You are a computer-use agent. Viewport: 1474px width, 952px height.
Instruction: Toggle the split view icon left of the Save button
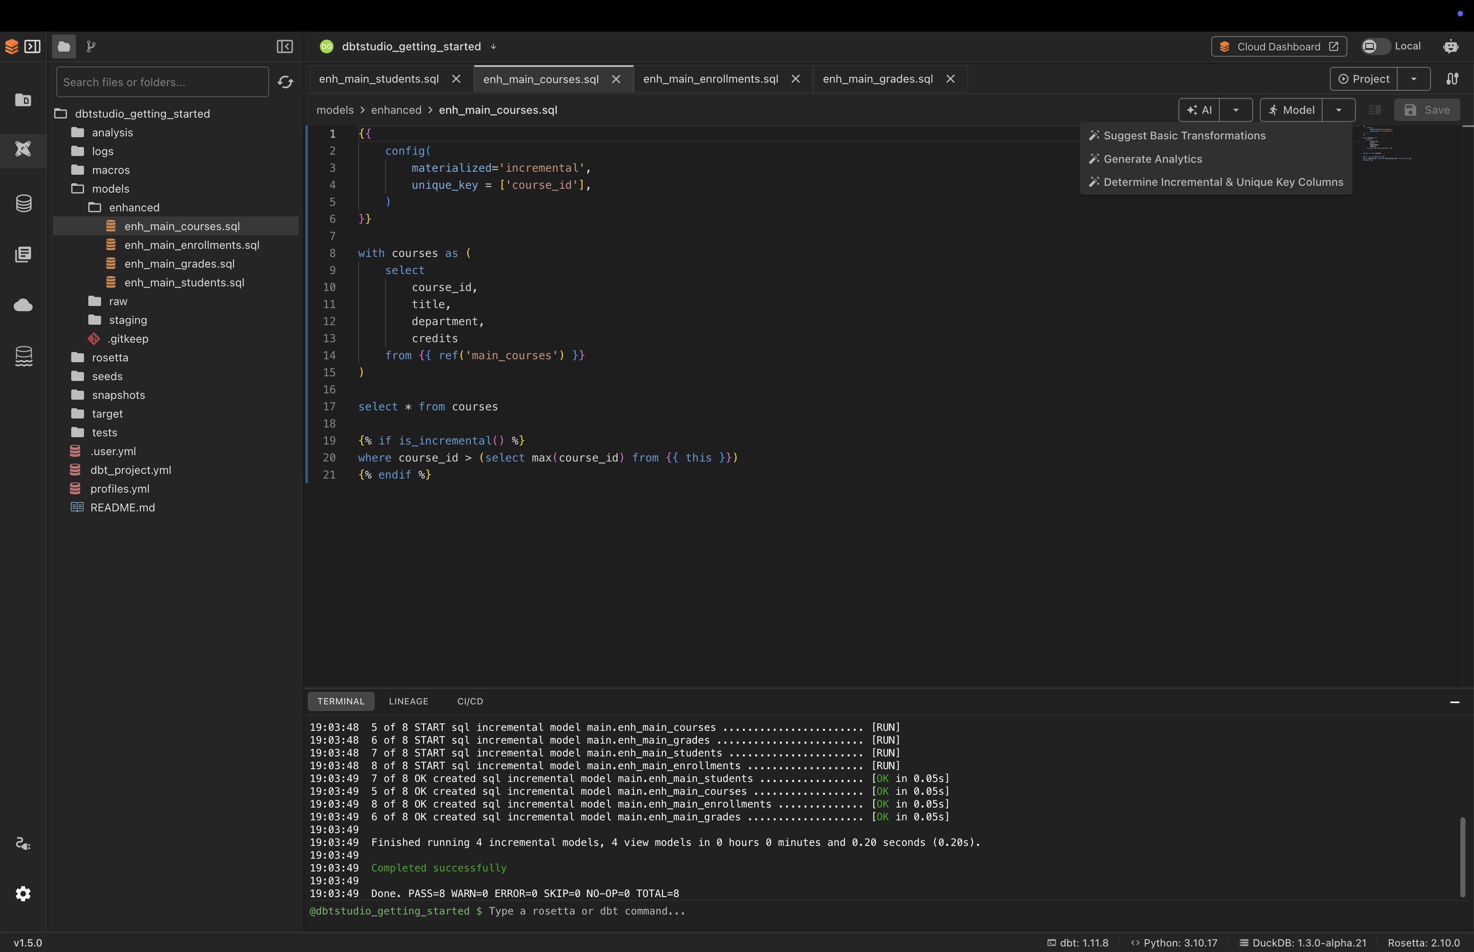tap(1375, 110)
